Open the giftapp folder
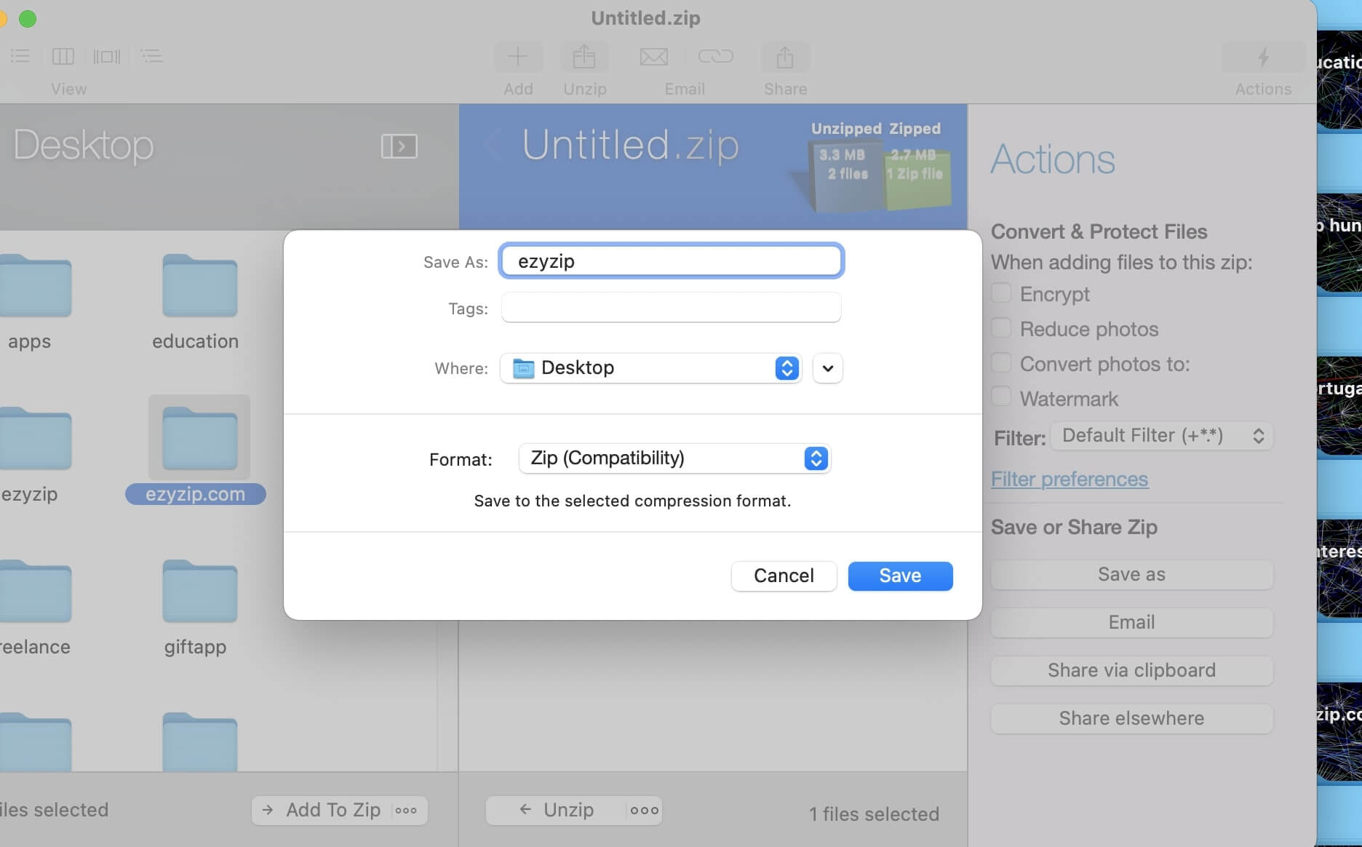The image size is (1362, 847). [x=199, y=591]
